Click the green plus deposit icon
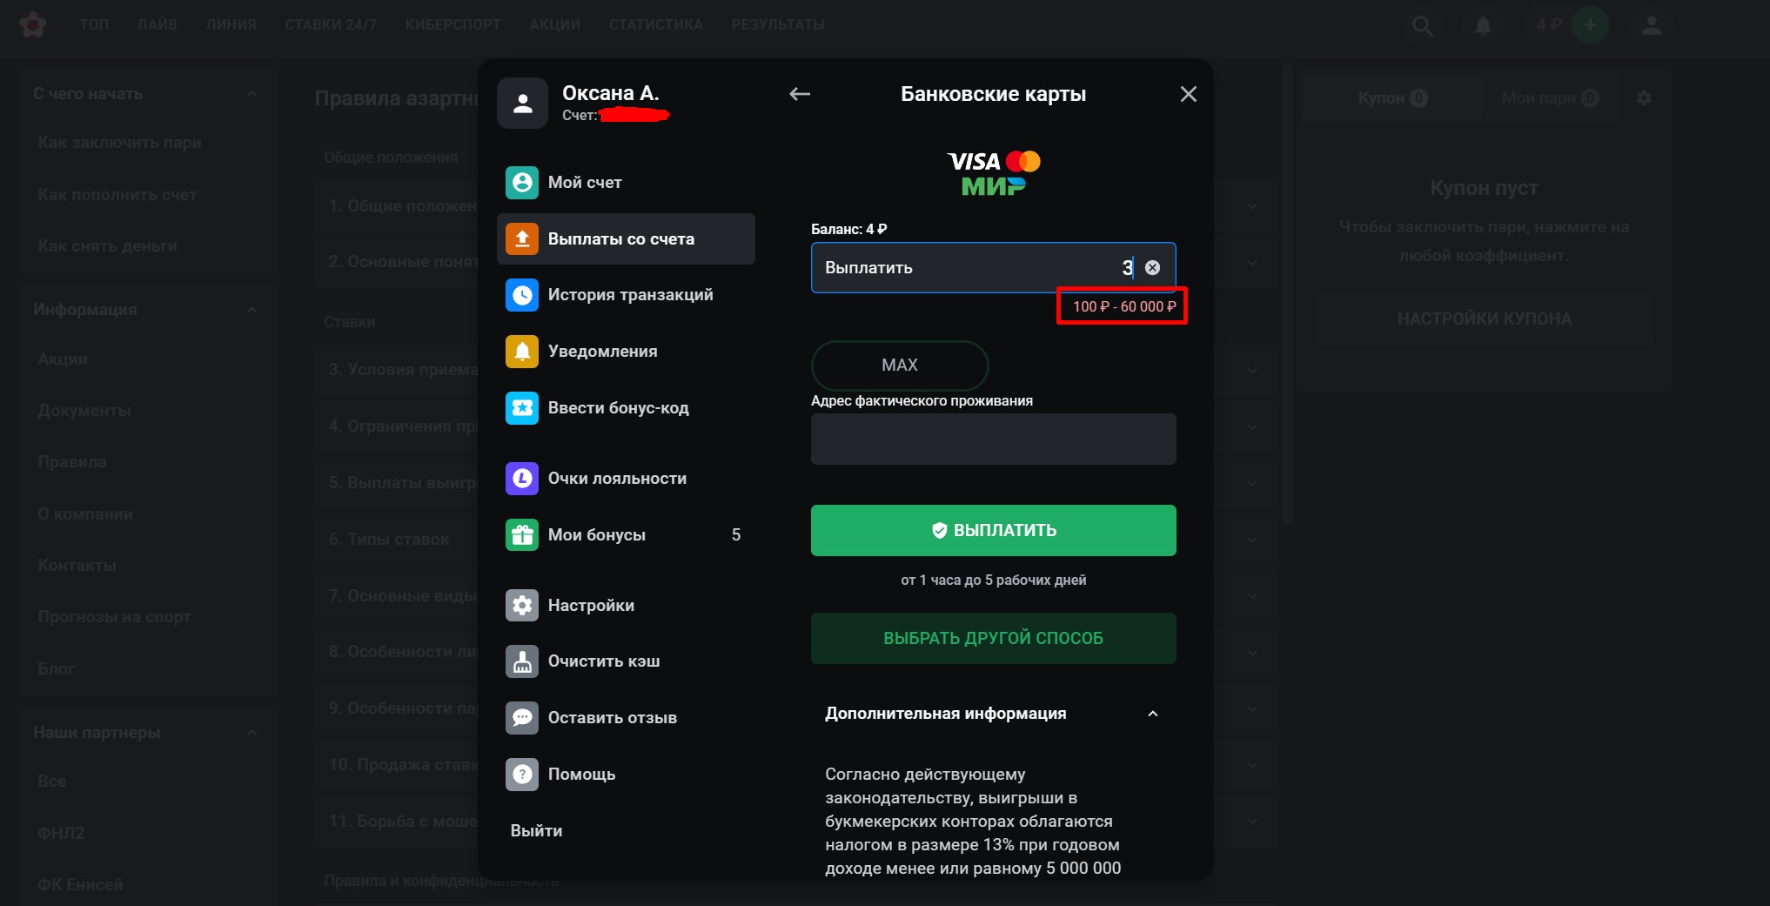Screen dimensions: 1770x906 coord(1589,25)
